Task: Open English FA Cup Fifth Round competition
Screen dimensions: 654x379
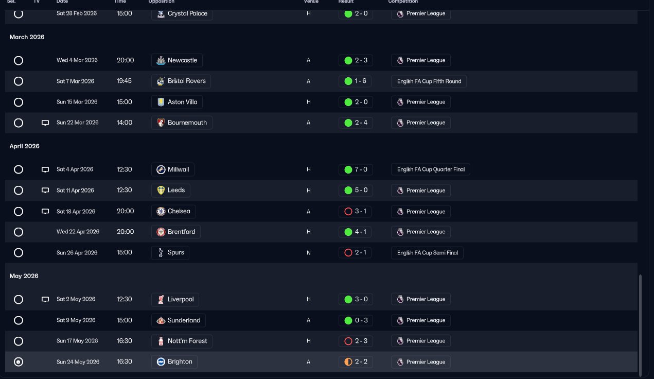Action: pos(429,81)
